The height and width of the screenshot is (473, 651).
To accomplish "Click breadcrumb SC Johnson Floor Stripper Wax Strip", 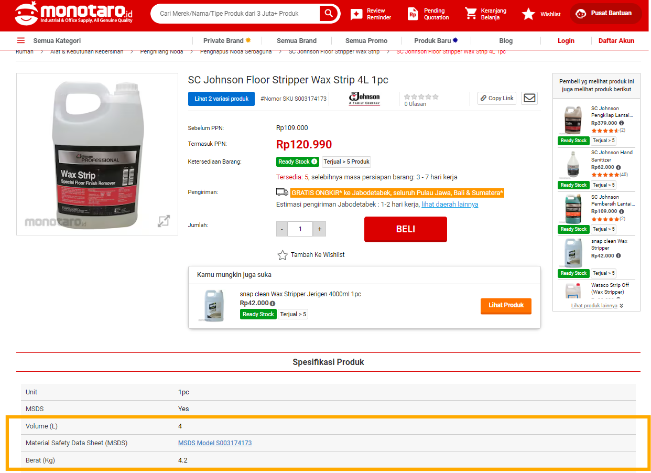I will 334,51.
